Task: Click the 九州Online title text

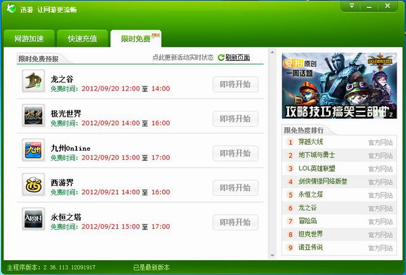Action: coord(70,148)
